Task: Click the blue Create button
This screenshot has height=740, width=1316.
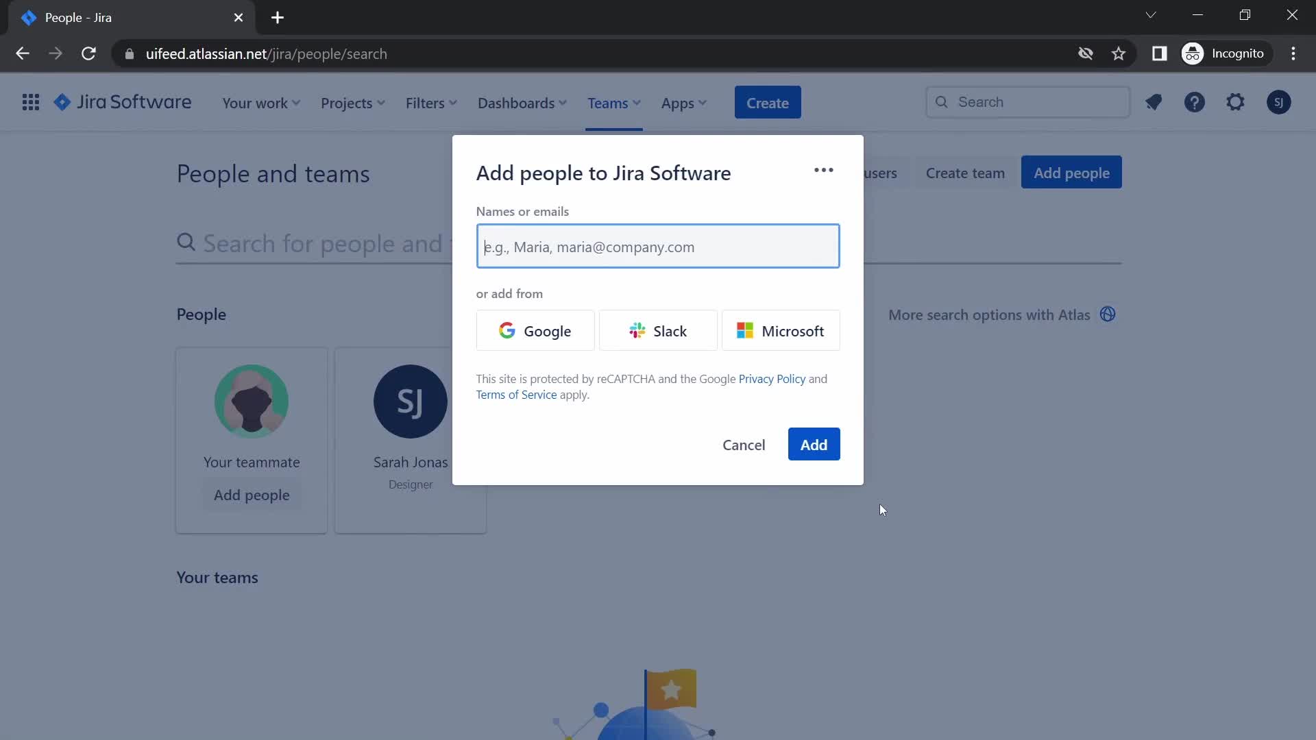Action: (768, 103)
